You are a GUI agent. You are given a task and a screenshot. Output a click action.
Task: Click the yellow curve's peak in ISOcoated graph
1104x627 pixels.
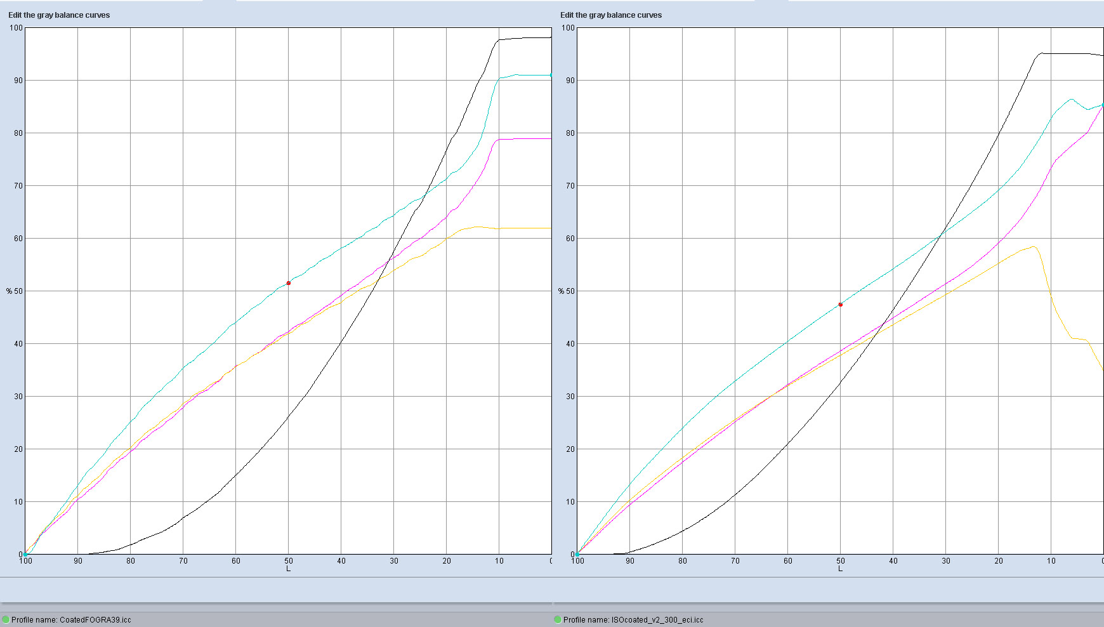tap(1034, 246)
